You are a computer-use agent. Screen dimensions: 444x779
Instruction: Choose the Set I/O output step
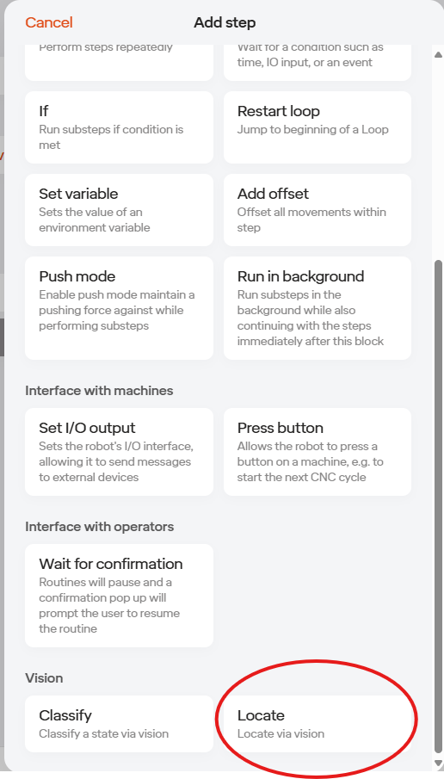coord(120,452)
